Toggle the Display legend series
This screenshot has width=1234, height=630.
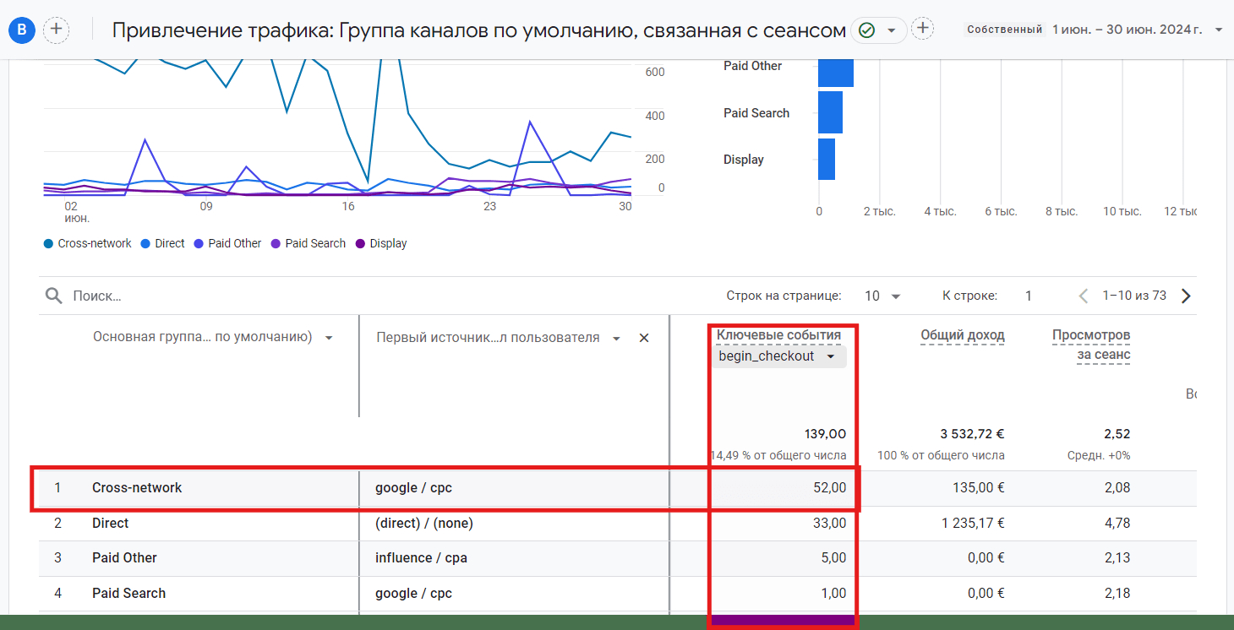tap(381, 243)
